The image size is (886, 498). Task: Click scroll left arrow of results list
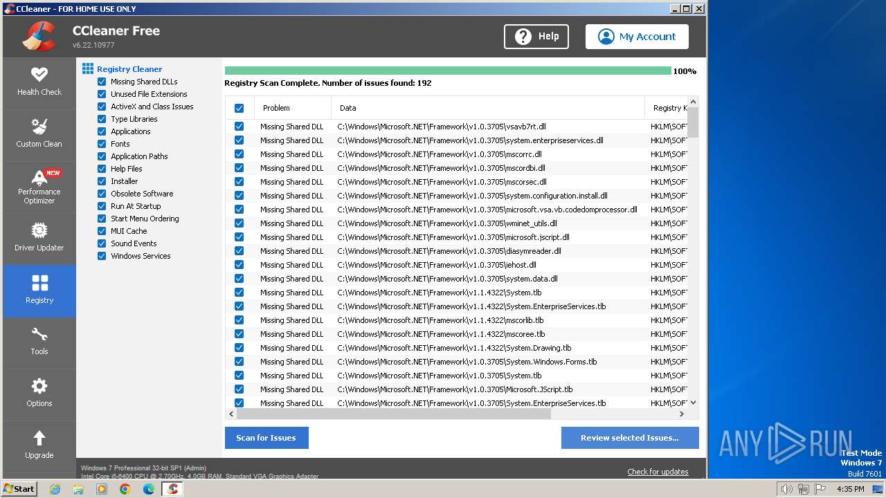[x=231, y=414]
